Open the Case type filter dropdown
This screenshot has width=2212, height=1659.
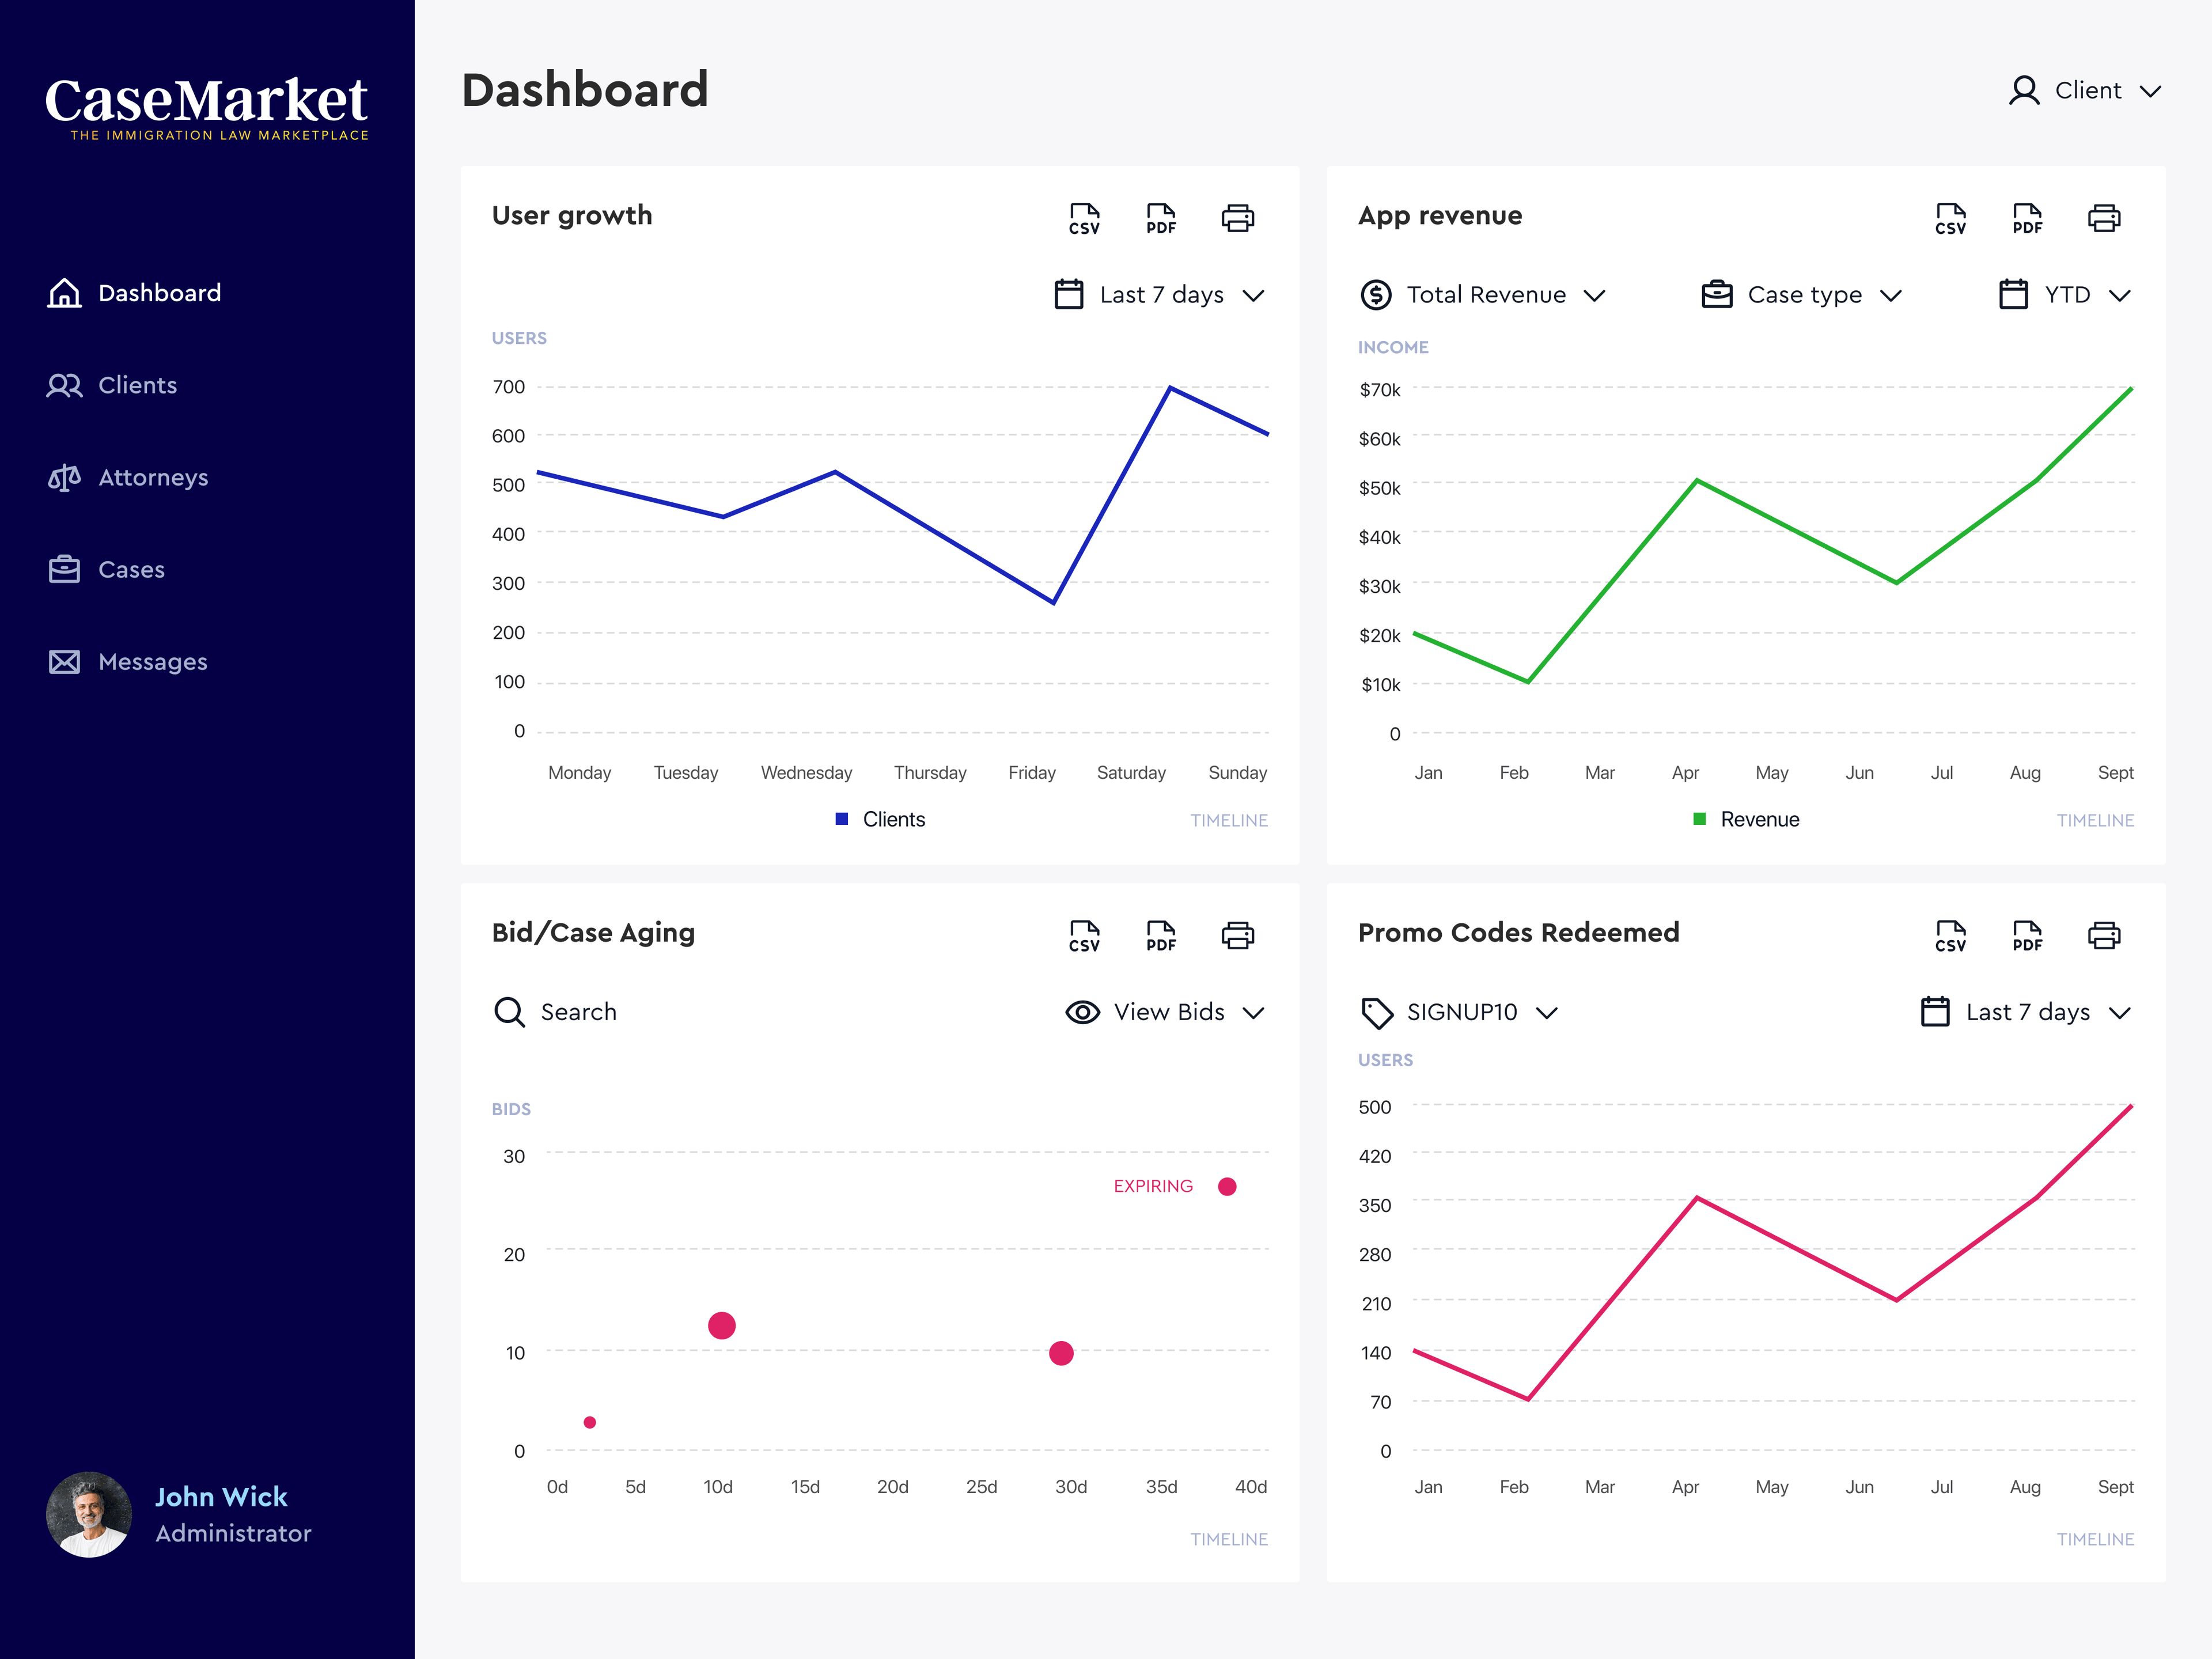(1802, 294)
